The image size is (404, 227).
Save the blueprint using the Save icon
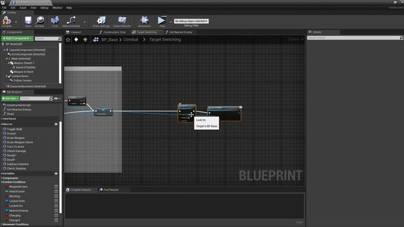coord(28,21)
